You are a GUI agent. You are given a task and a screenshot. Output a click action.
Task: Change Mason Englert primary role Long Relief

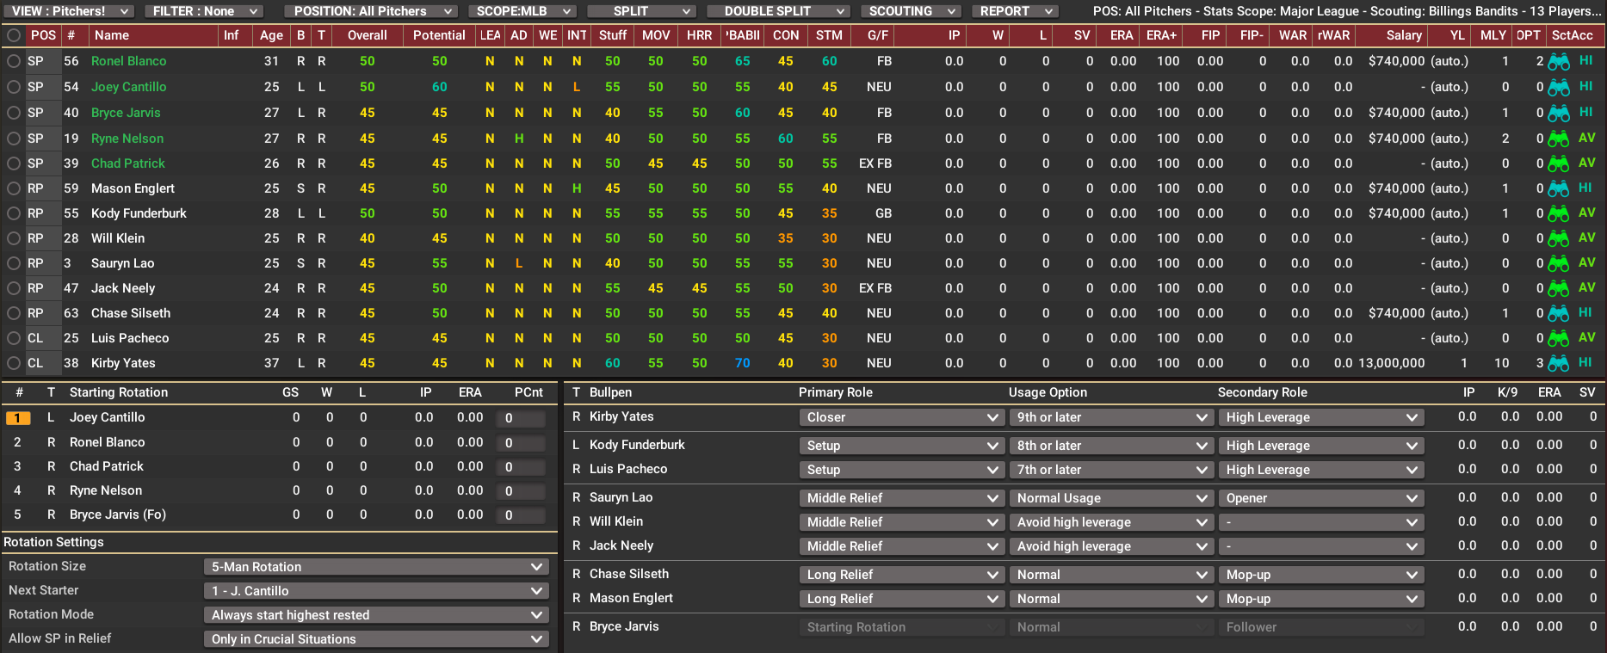pos(901,599)
